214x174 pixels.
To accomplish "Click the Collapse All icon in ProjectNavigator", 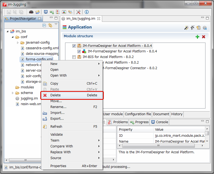I will point(44,26).
